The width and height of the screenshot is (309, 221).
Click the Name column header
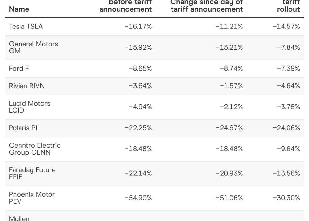point(20,9)
